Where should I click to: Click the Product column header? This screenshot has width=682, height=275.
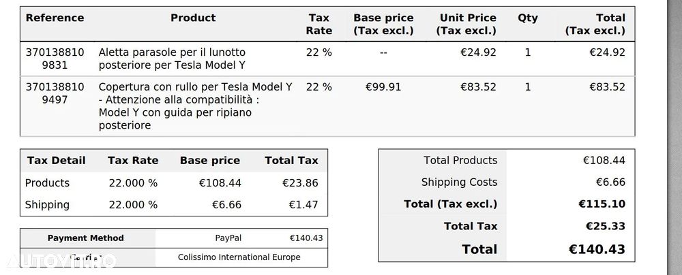point(193,18)
